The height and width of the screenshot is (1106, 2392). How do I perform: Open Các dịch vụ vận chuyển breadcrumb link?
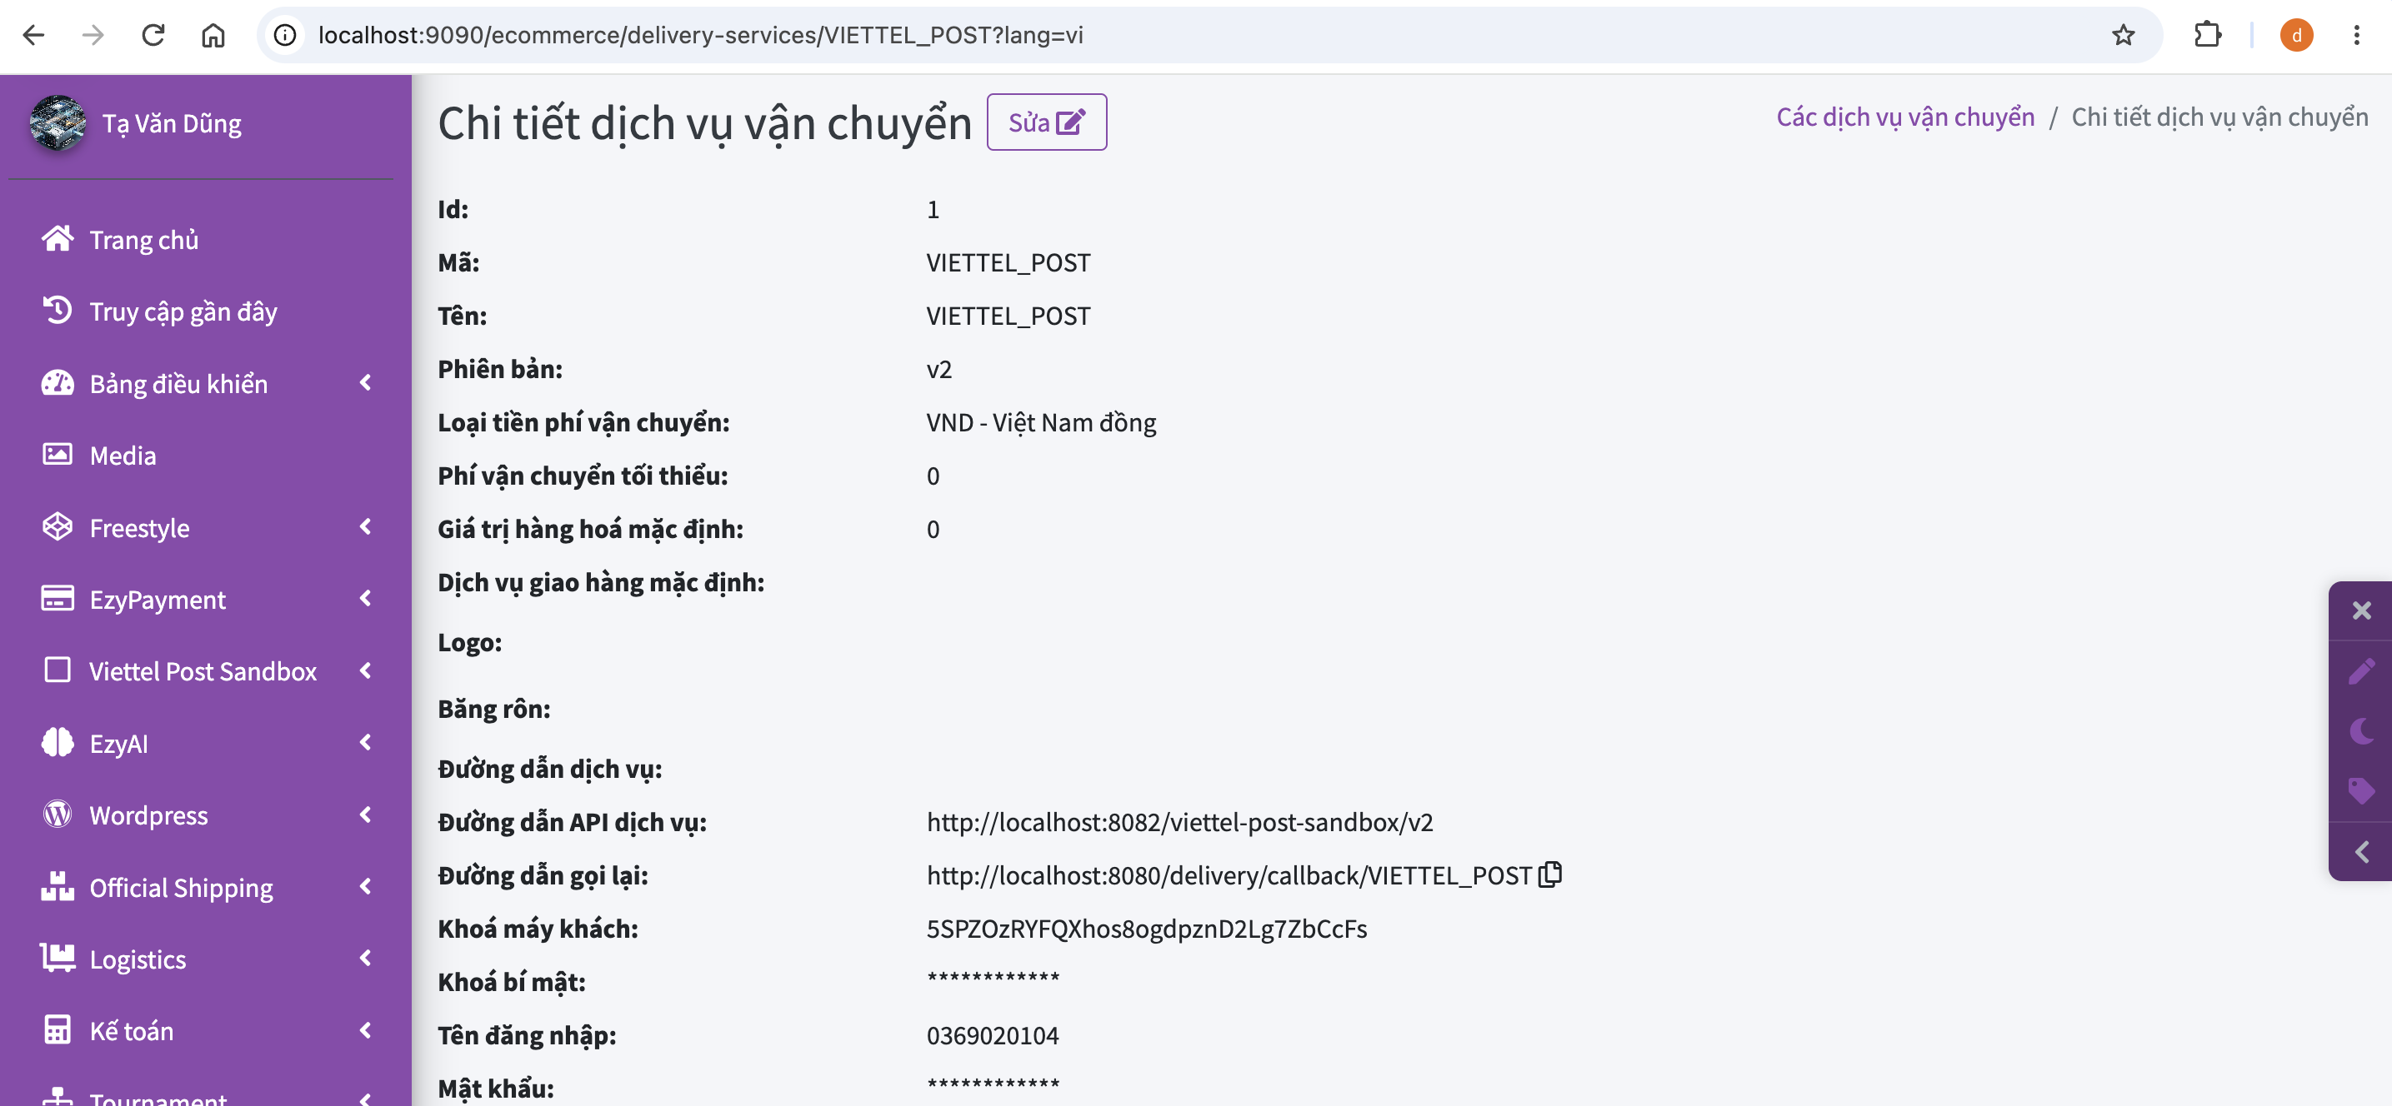[x=1905, y=117]
